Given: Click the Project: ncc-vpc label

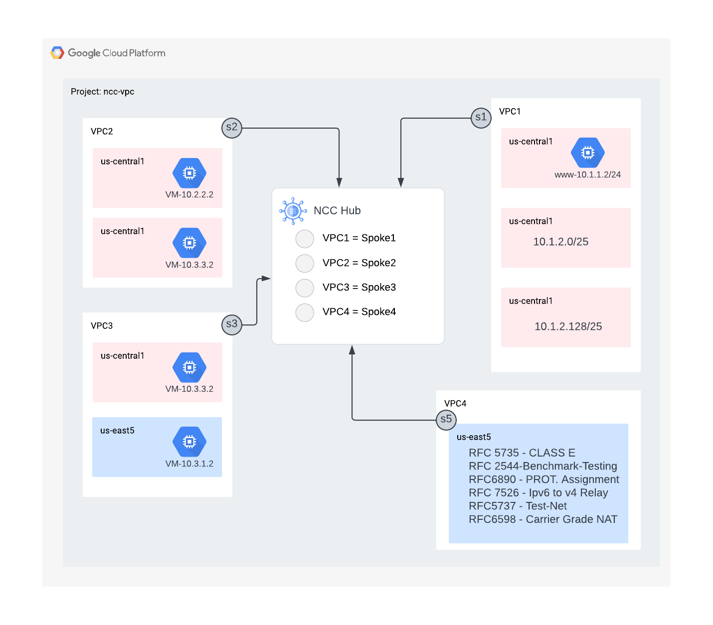Looking at the screenshot, I should (x=102, y=92).
